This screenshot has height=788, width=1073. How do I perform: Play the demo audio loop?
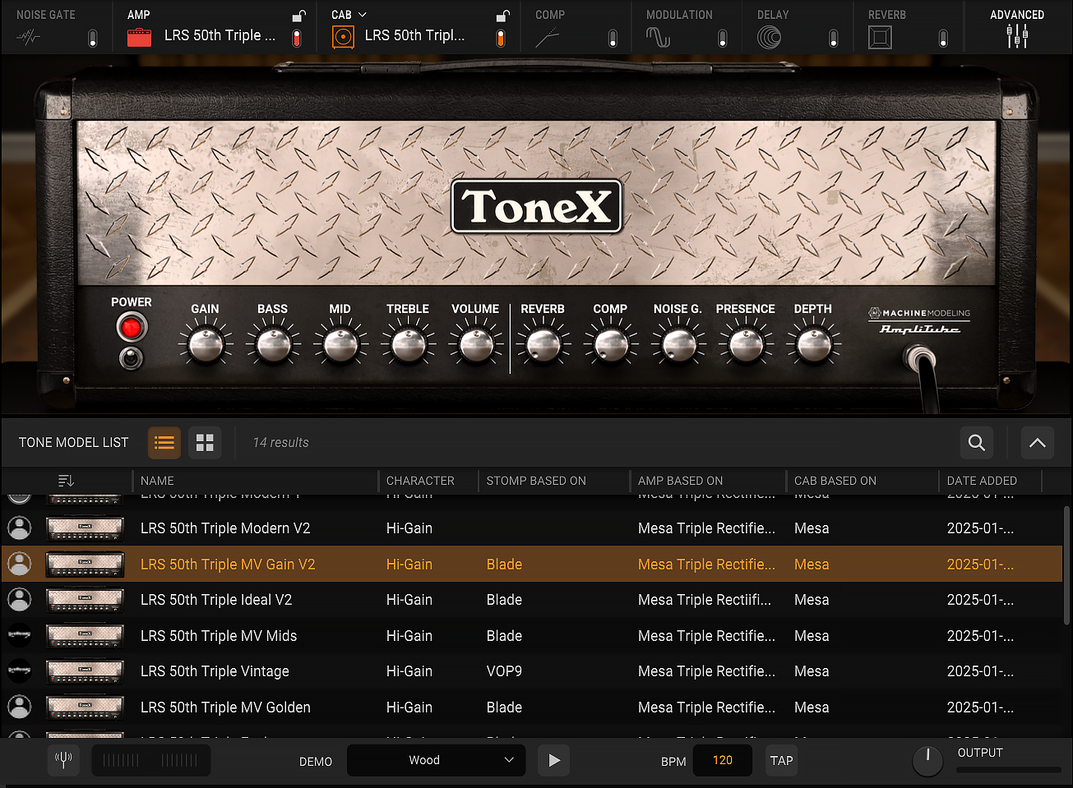554,760
